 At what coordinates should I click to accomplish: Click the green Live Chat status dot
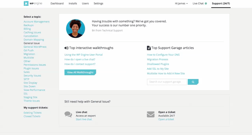point(206,3)
